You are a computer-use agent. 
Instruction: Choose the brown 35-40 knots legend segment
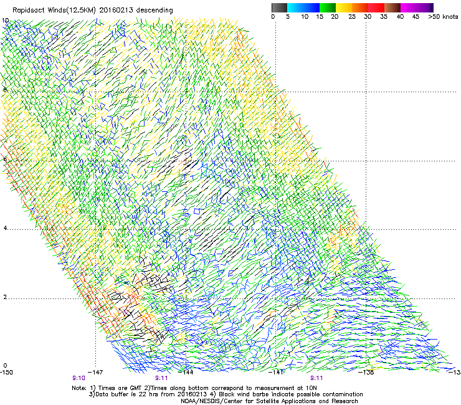(x=392, y=7)
